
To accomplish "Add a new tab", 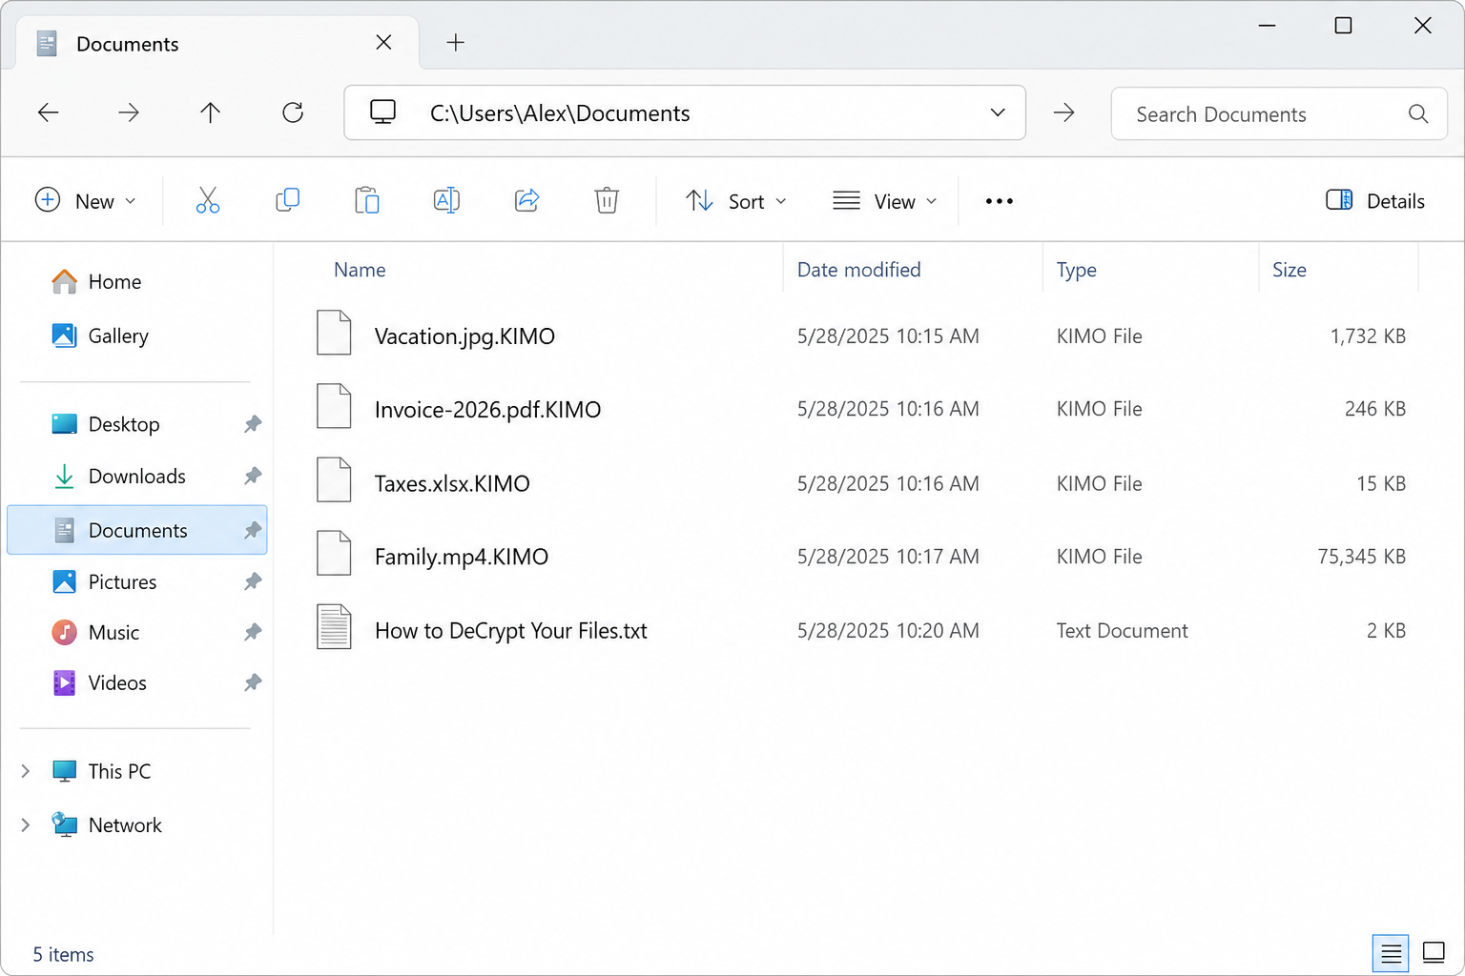I will click(456, 42).
